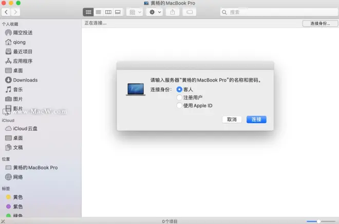Open 桌面 under iCloud section
339x224 pixels.
click(x=14, y=138)
